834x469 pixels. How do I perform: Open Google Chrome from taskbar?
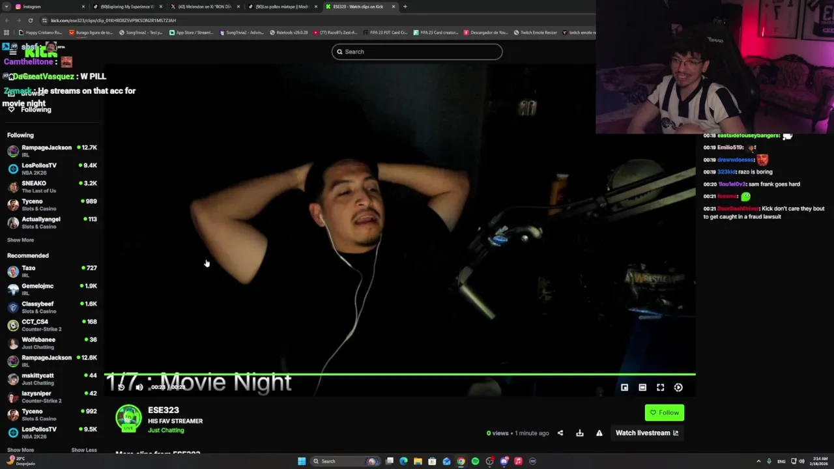(x=461, y=461)
